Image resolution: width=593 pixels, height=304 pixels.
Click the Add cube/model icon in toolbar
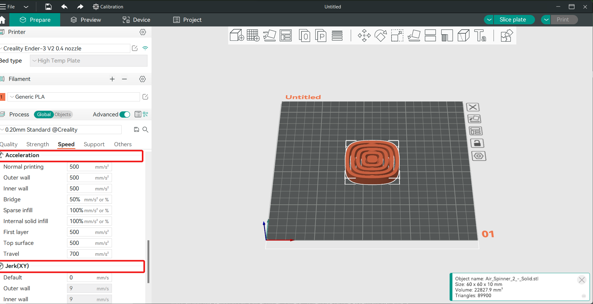pos(237,35)
